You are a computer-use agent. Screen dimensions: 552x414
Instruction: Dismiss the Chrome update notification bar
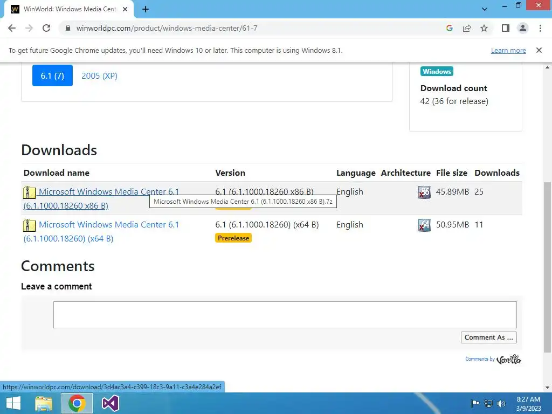[x=539, y=50]
